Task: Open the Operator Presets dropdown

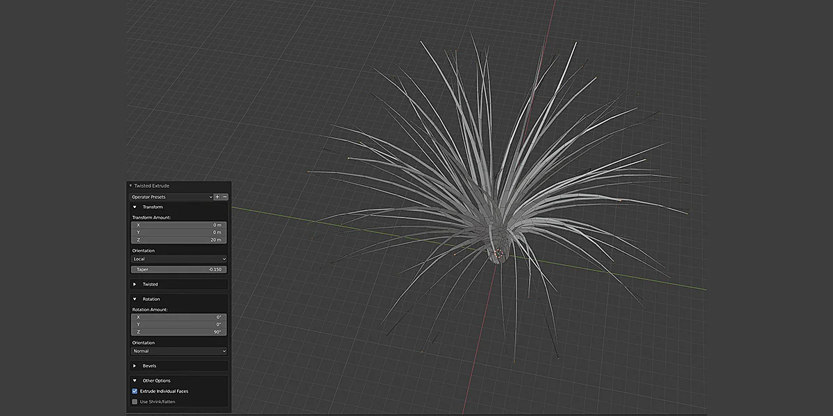Action: 170,197
